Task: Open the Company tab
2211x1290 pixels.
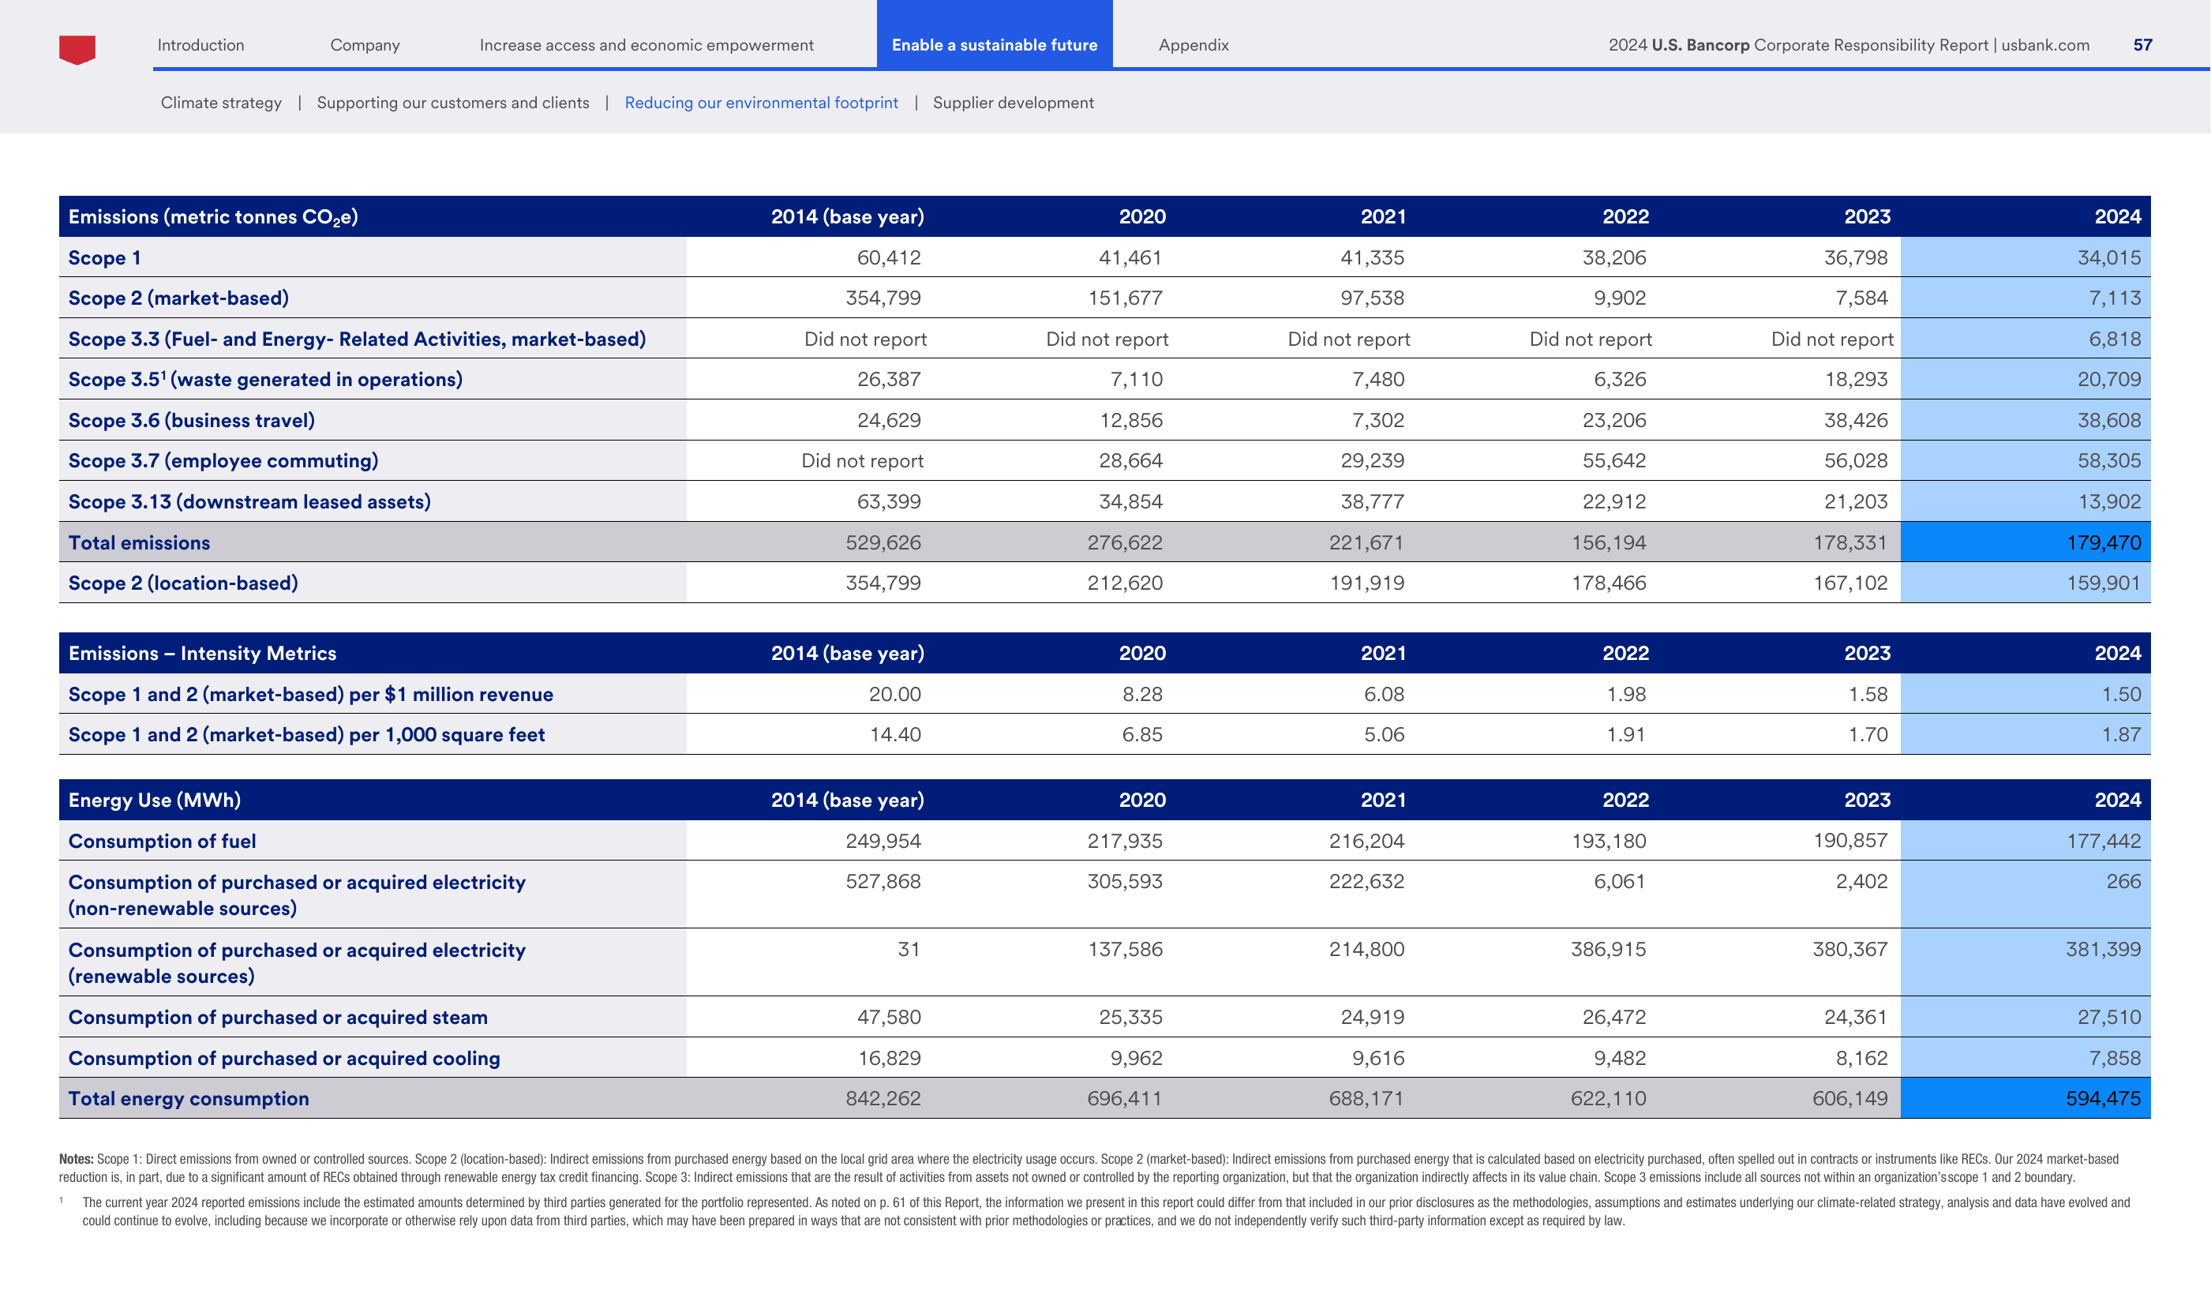Action: [x=365, y=45]
